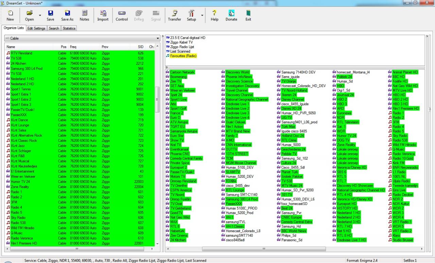This screenshot has height=263, width=435.
Task: Click National Geographic Channel in bouquet
Action: click(247, 100)
